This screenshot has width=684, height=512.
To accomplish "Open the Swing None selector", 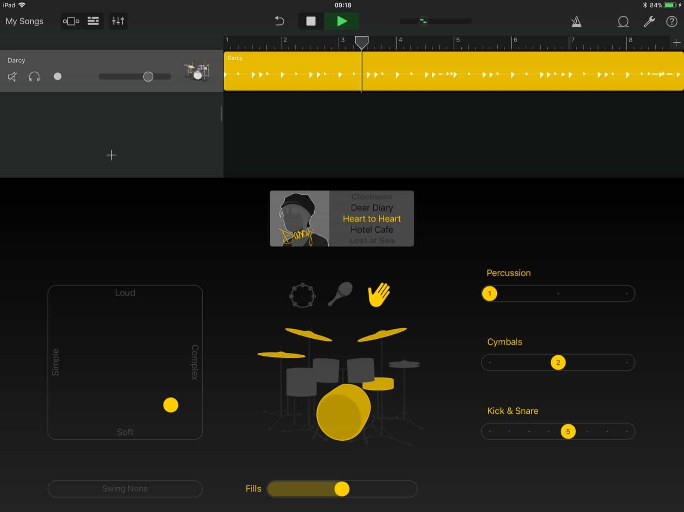I will click(125, 489).
